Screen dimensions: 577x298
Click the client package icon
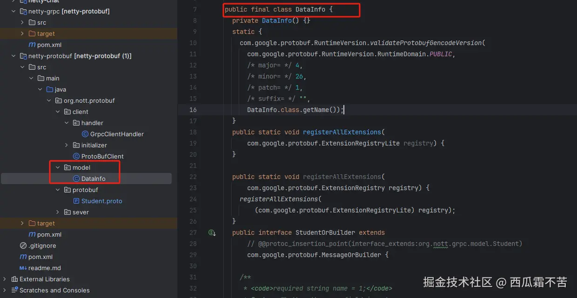(67, 112)
